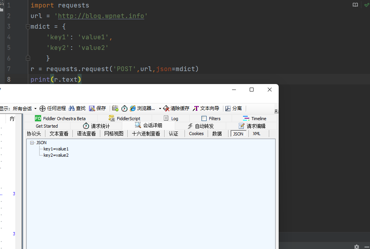Click the camera screenshot toolbar icon
This screenshot has height=249, width=370.
click(x=115, y=108)
